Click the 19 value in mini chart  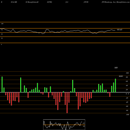tap(84, 126)
